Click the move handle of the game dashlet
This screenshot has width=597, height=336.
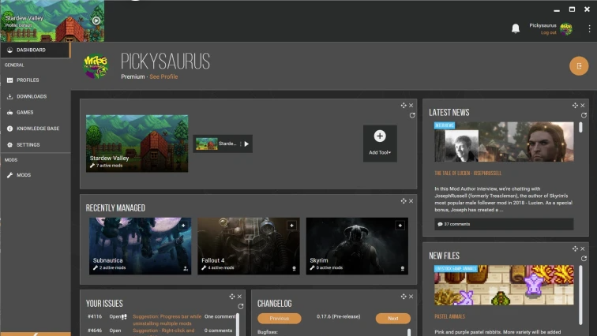point(404,105)
